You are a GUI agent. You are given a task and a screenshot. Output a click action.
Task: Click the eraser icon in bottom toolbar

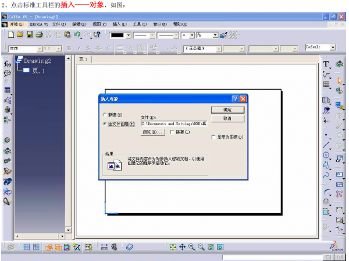pyautogui.click(x=130, y=247)
